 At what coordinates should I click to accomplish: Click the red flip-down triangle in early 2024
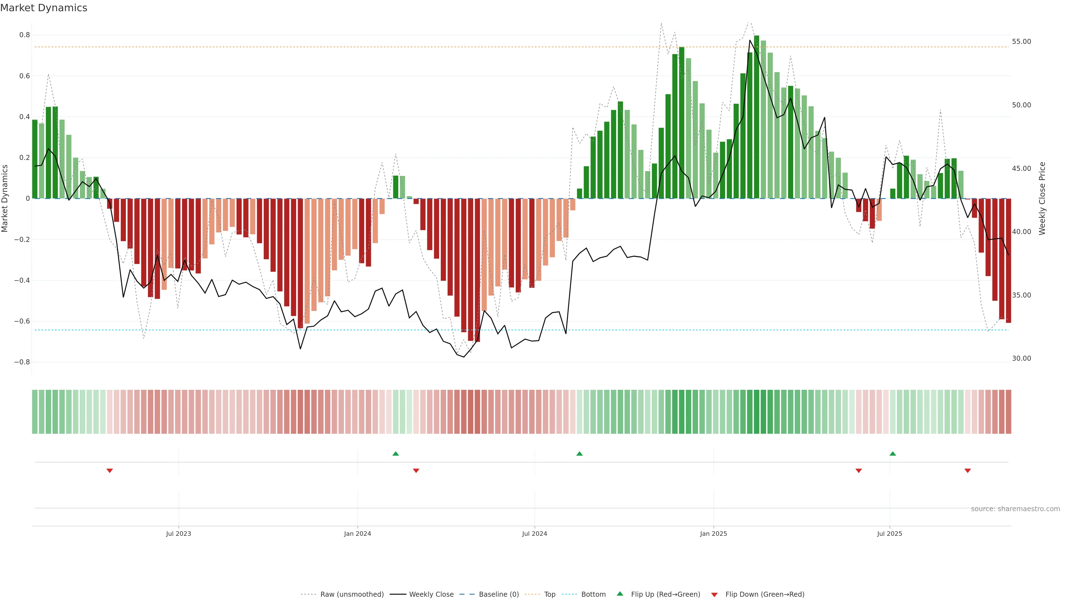(x=416, y=471)
